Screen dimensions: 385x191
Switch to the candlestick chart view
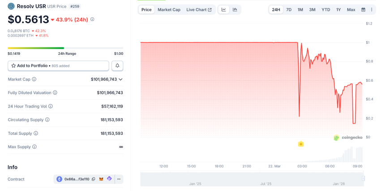235,9
